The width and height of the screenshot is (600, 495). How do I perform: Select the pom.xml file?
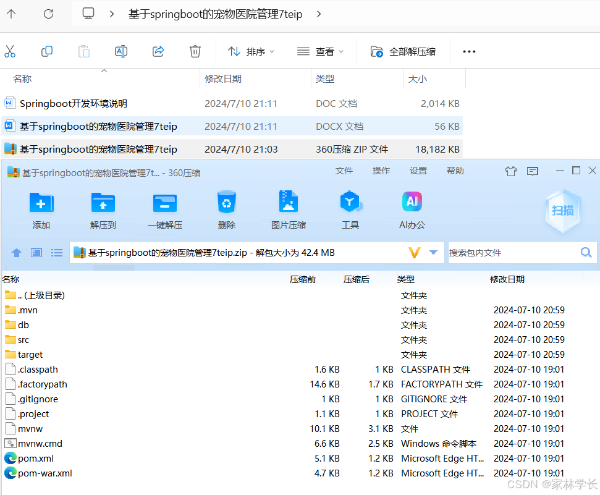(29, 459)
